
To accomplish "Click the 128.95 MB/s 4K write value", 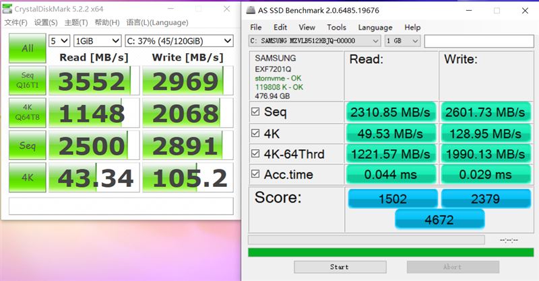I will point(485,134).
